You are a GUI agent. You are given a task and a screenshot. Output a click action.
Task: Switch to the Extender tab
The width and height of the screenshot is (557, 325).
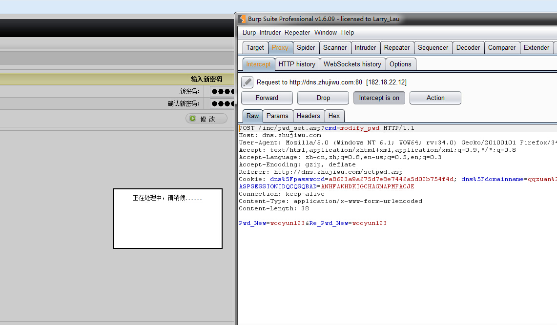pyautogui.click(x=536, y=48)
